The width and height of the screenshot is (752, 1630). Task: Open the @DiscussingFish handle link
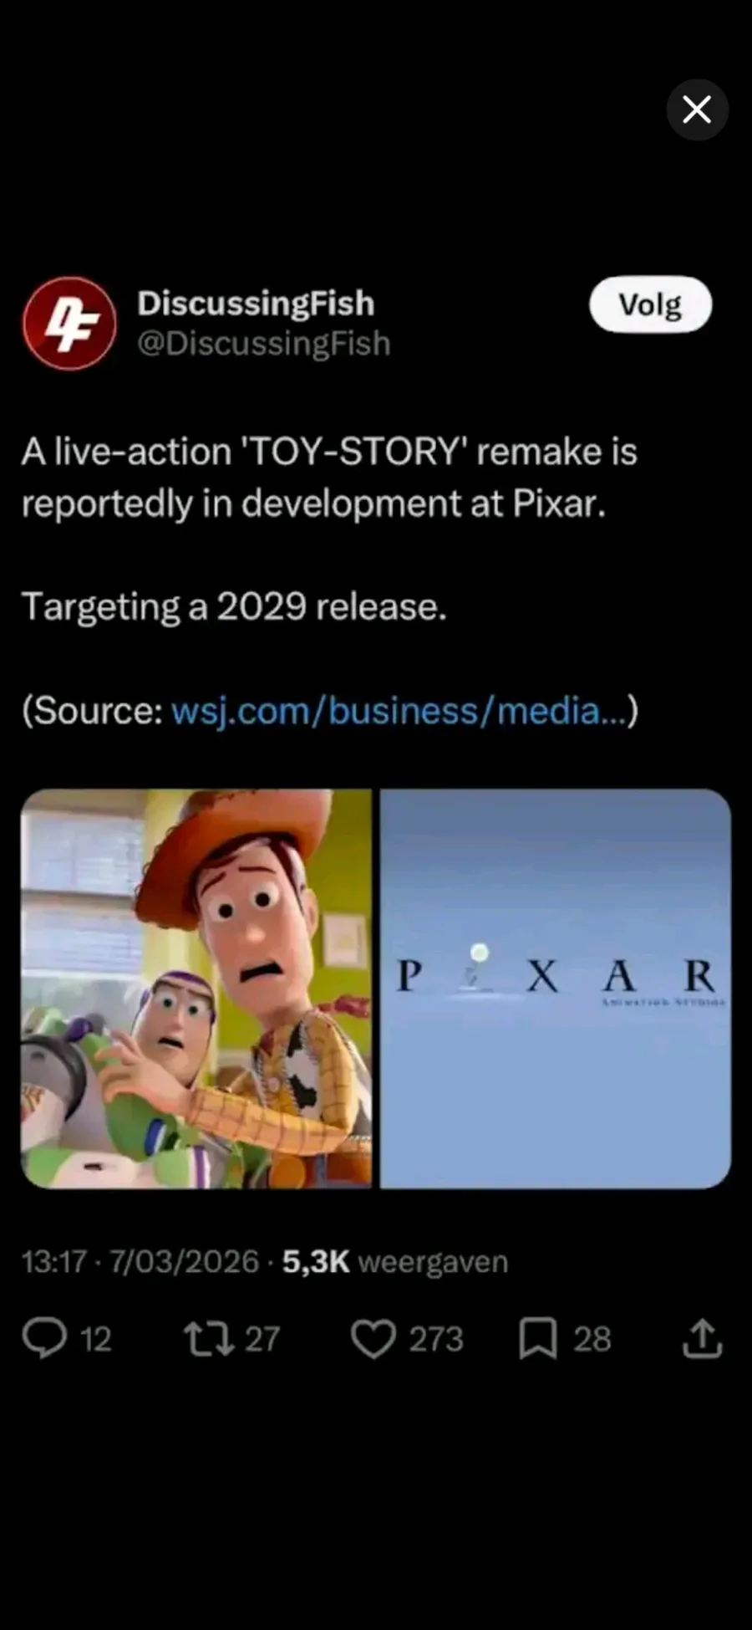coord(264,344)
